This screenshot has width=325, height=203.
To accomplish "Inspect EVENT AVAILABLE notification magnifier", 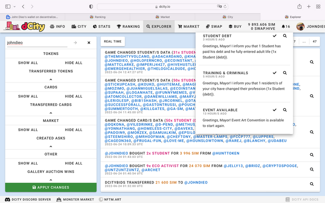I will click(285, 110).
